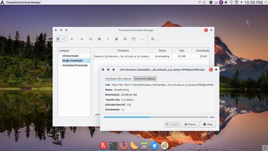Select Scheduled Downloads category
This screenshot has width=268, height=151.
[x=75, y=65]
